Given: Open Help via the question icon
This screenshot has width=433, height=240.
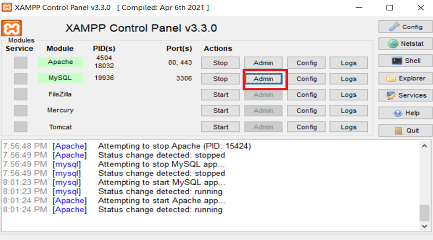Looking at the screenshot, I should pyautogui.click(x=397, y=113).
